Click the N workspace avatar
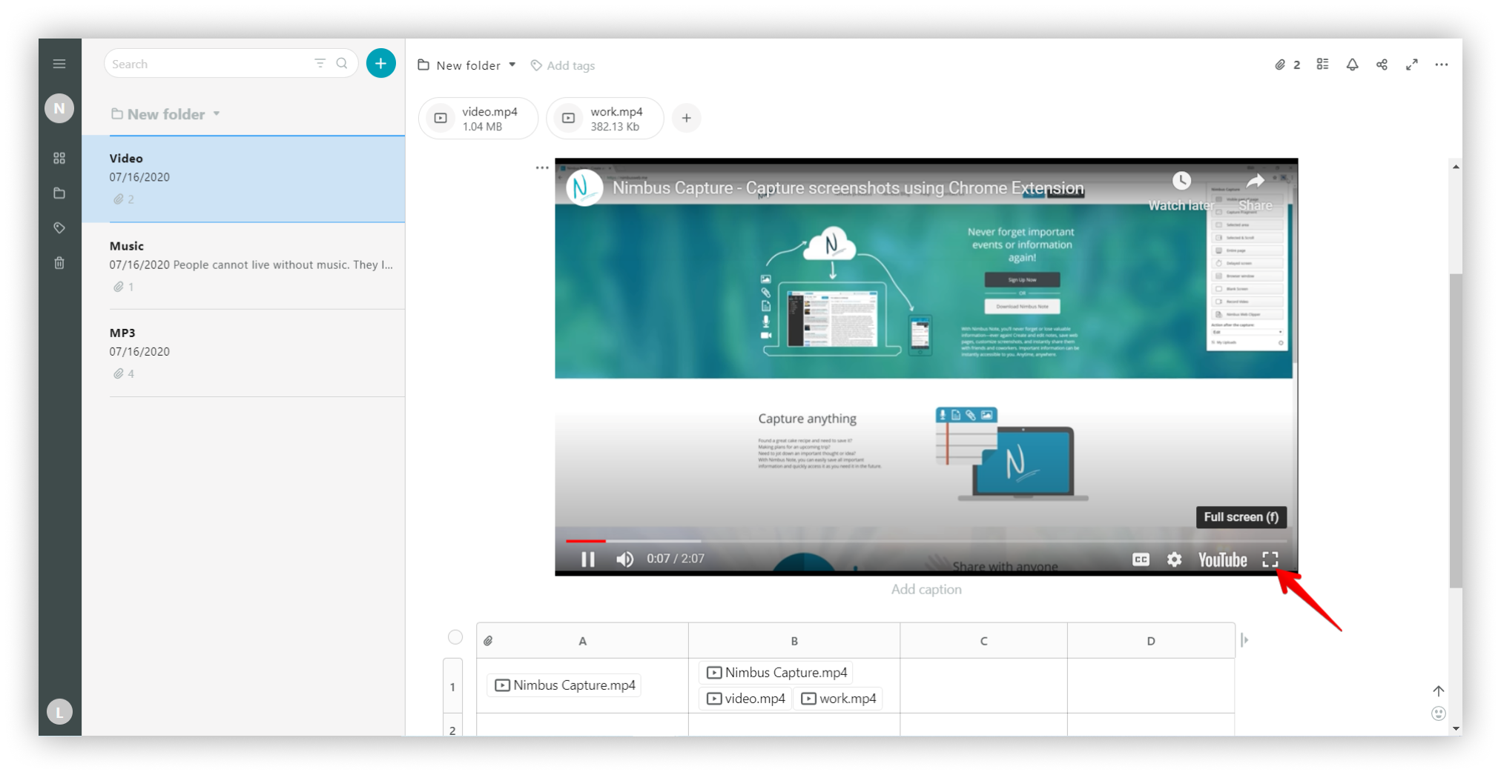Viewport: 1501px width, 775px height. [x=59, y=108]
